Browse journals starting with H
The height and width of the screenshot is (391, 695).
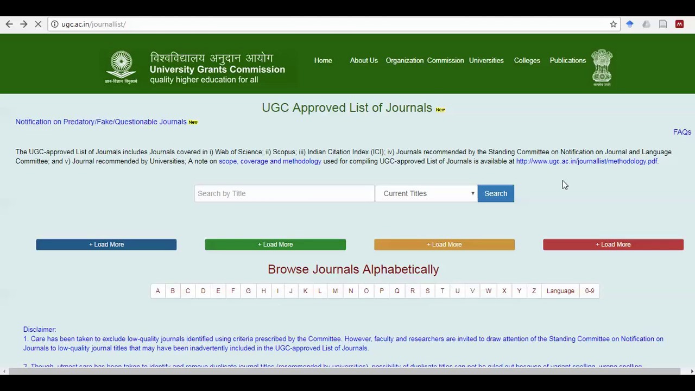click(x=263, y=291)
